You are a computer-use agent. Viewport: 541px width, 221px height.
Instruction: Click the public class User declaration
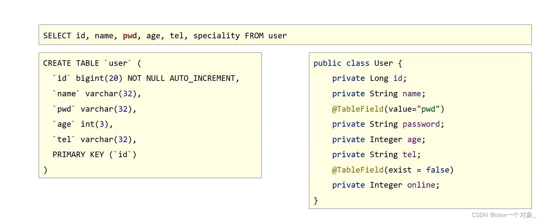coord(358,63)
